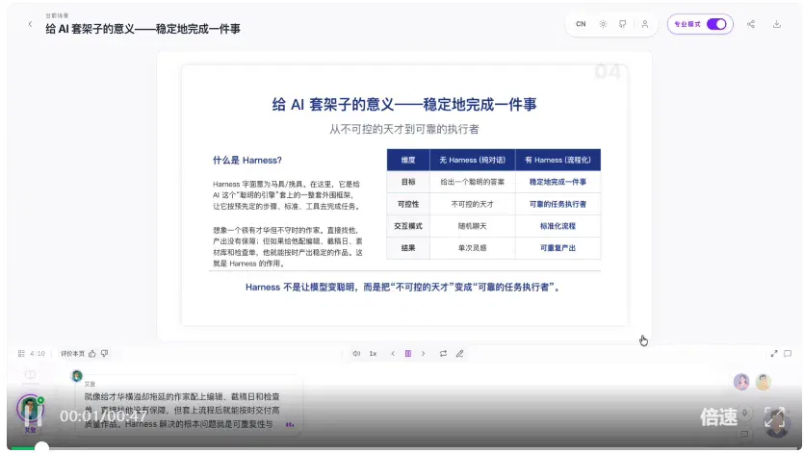804x453 pixels.
Task: Click the slide subtitle 从不可控的天才到可靠的执行者
Action: tap(404, 129)
